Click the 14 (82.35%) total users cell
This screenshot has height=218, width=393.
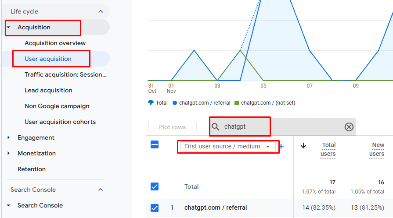tap(319, 207)
